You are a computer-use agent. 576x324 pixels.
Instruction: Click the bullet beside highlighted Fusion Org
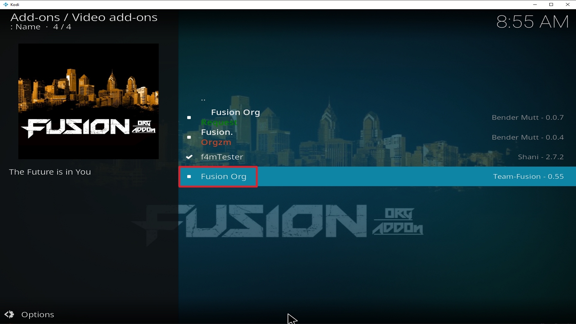click(x=189, y=177)
